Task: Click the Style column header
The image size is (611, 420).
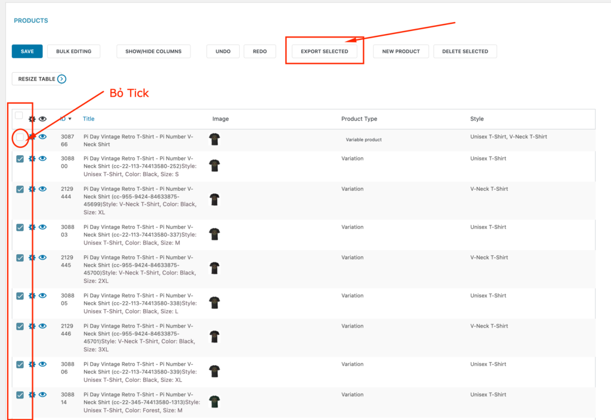Action: point(477,119)
